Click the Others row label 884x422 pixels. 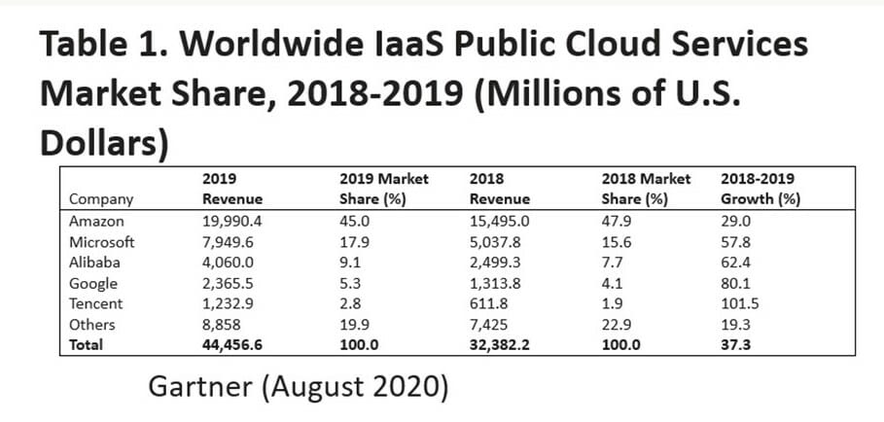click(91, 325)
